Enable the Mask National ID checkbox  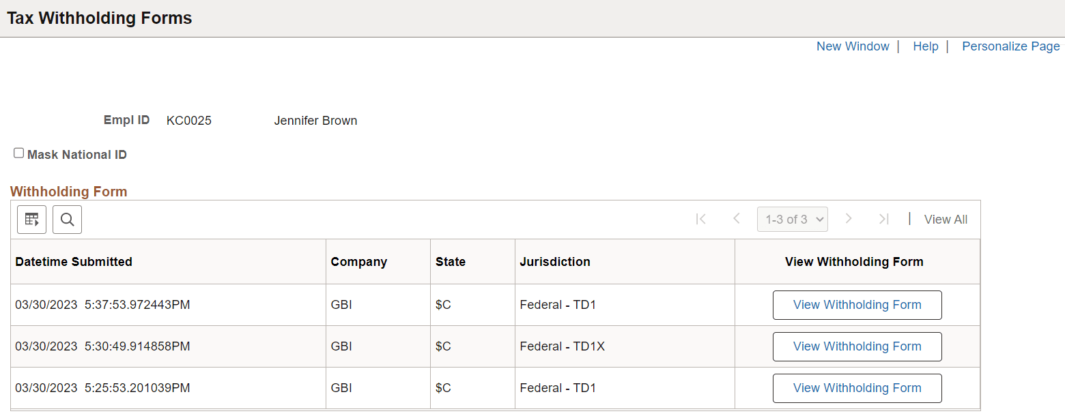pos(18,152)
